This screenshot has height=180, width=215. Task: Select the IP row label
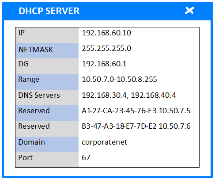(x=47, y=35)
